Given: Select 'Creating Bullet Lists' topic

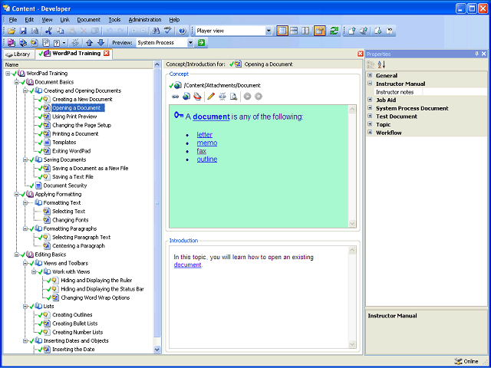Looking at the screenshot, I should click(75, 324).
